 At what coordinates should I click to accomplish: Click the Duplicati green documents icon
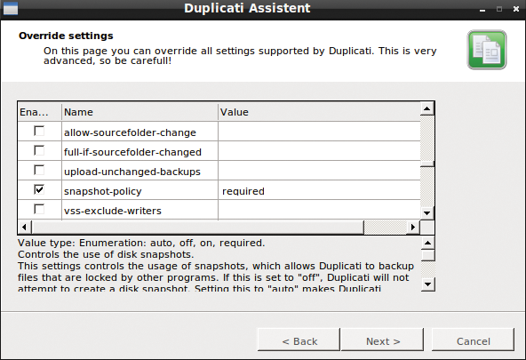pos(487,50)
